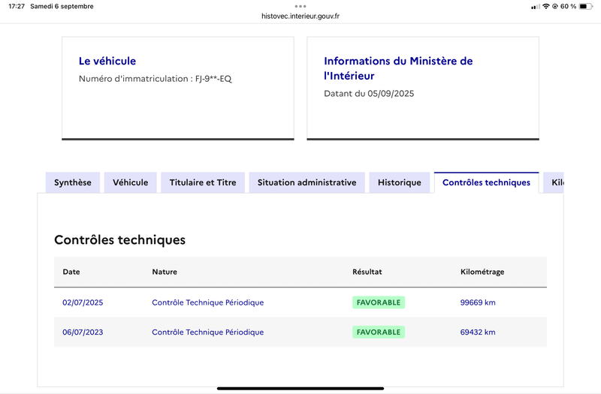
Task: Click the 06/07/2023 date entry
Action: coord(83,332)
